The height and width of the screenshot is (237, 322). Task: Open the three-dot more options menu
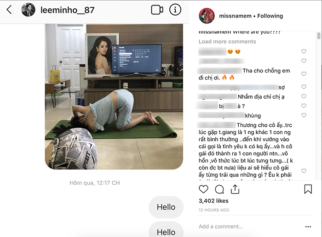click(308, 226)
